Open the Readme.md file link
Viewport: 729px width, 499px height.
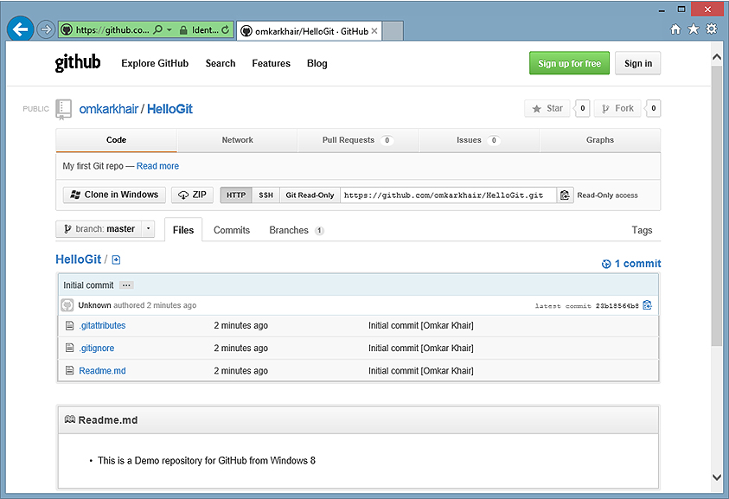(x=102, y=371)
